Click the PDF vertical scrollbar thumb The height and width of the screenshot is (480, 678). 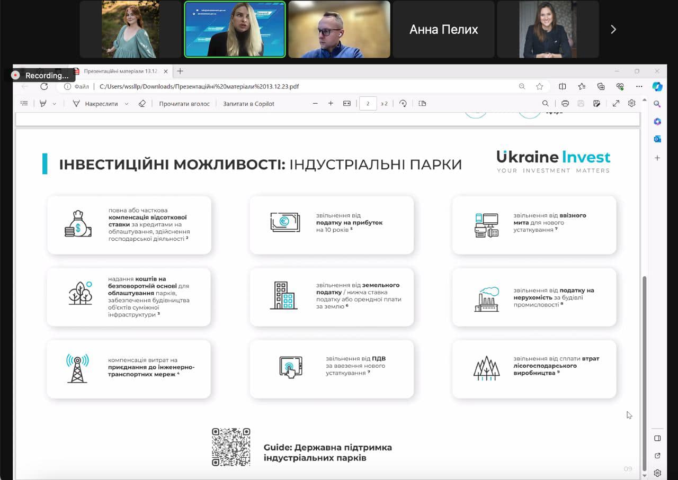[x=644, y=373]
